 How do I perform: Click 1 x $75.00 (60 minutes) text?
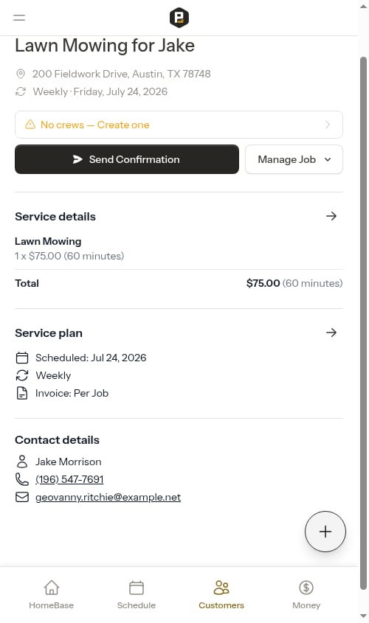pyautogui.click(x=69, y=256)
